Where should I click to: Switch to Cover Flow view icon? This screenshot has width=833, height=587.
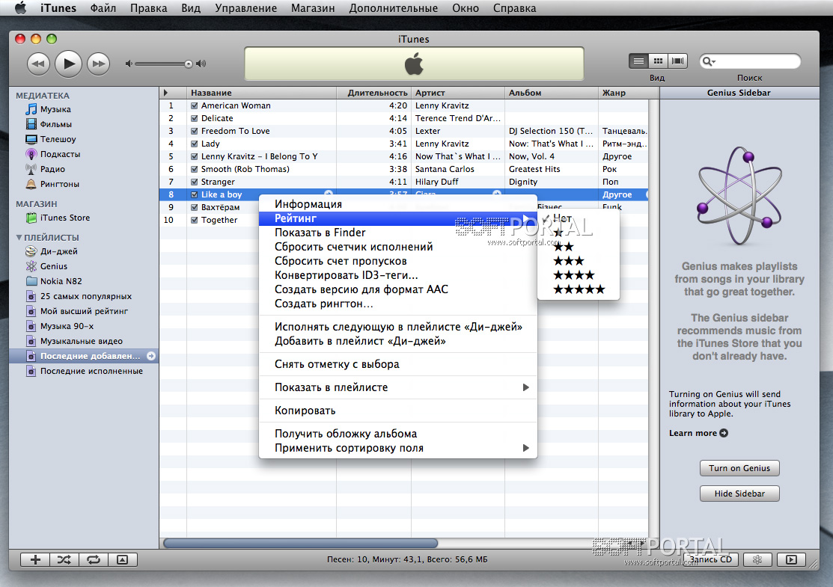point(677,61)
